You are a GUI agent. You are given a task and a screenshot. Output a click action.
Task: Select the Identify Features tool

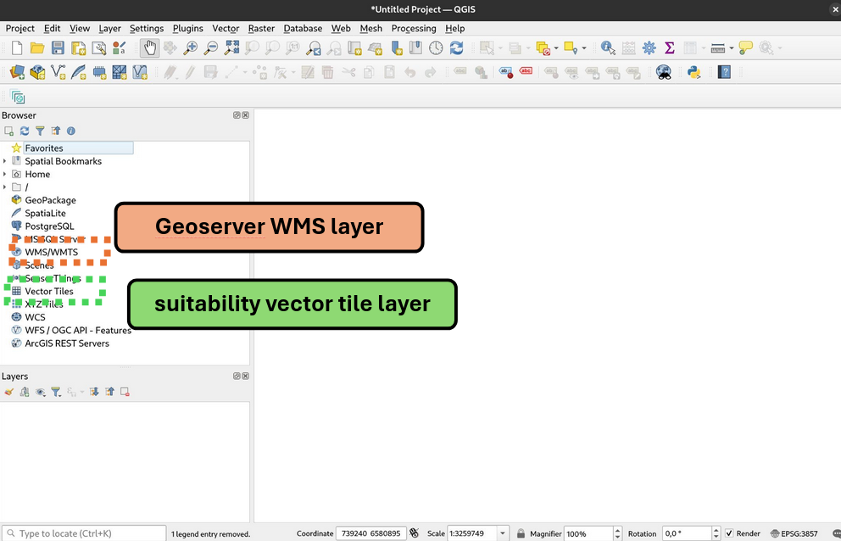pyautogui.click(x=608, y=48)
